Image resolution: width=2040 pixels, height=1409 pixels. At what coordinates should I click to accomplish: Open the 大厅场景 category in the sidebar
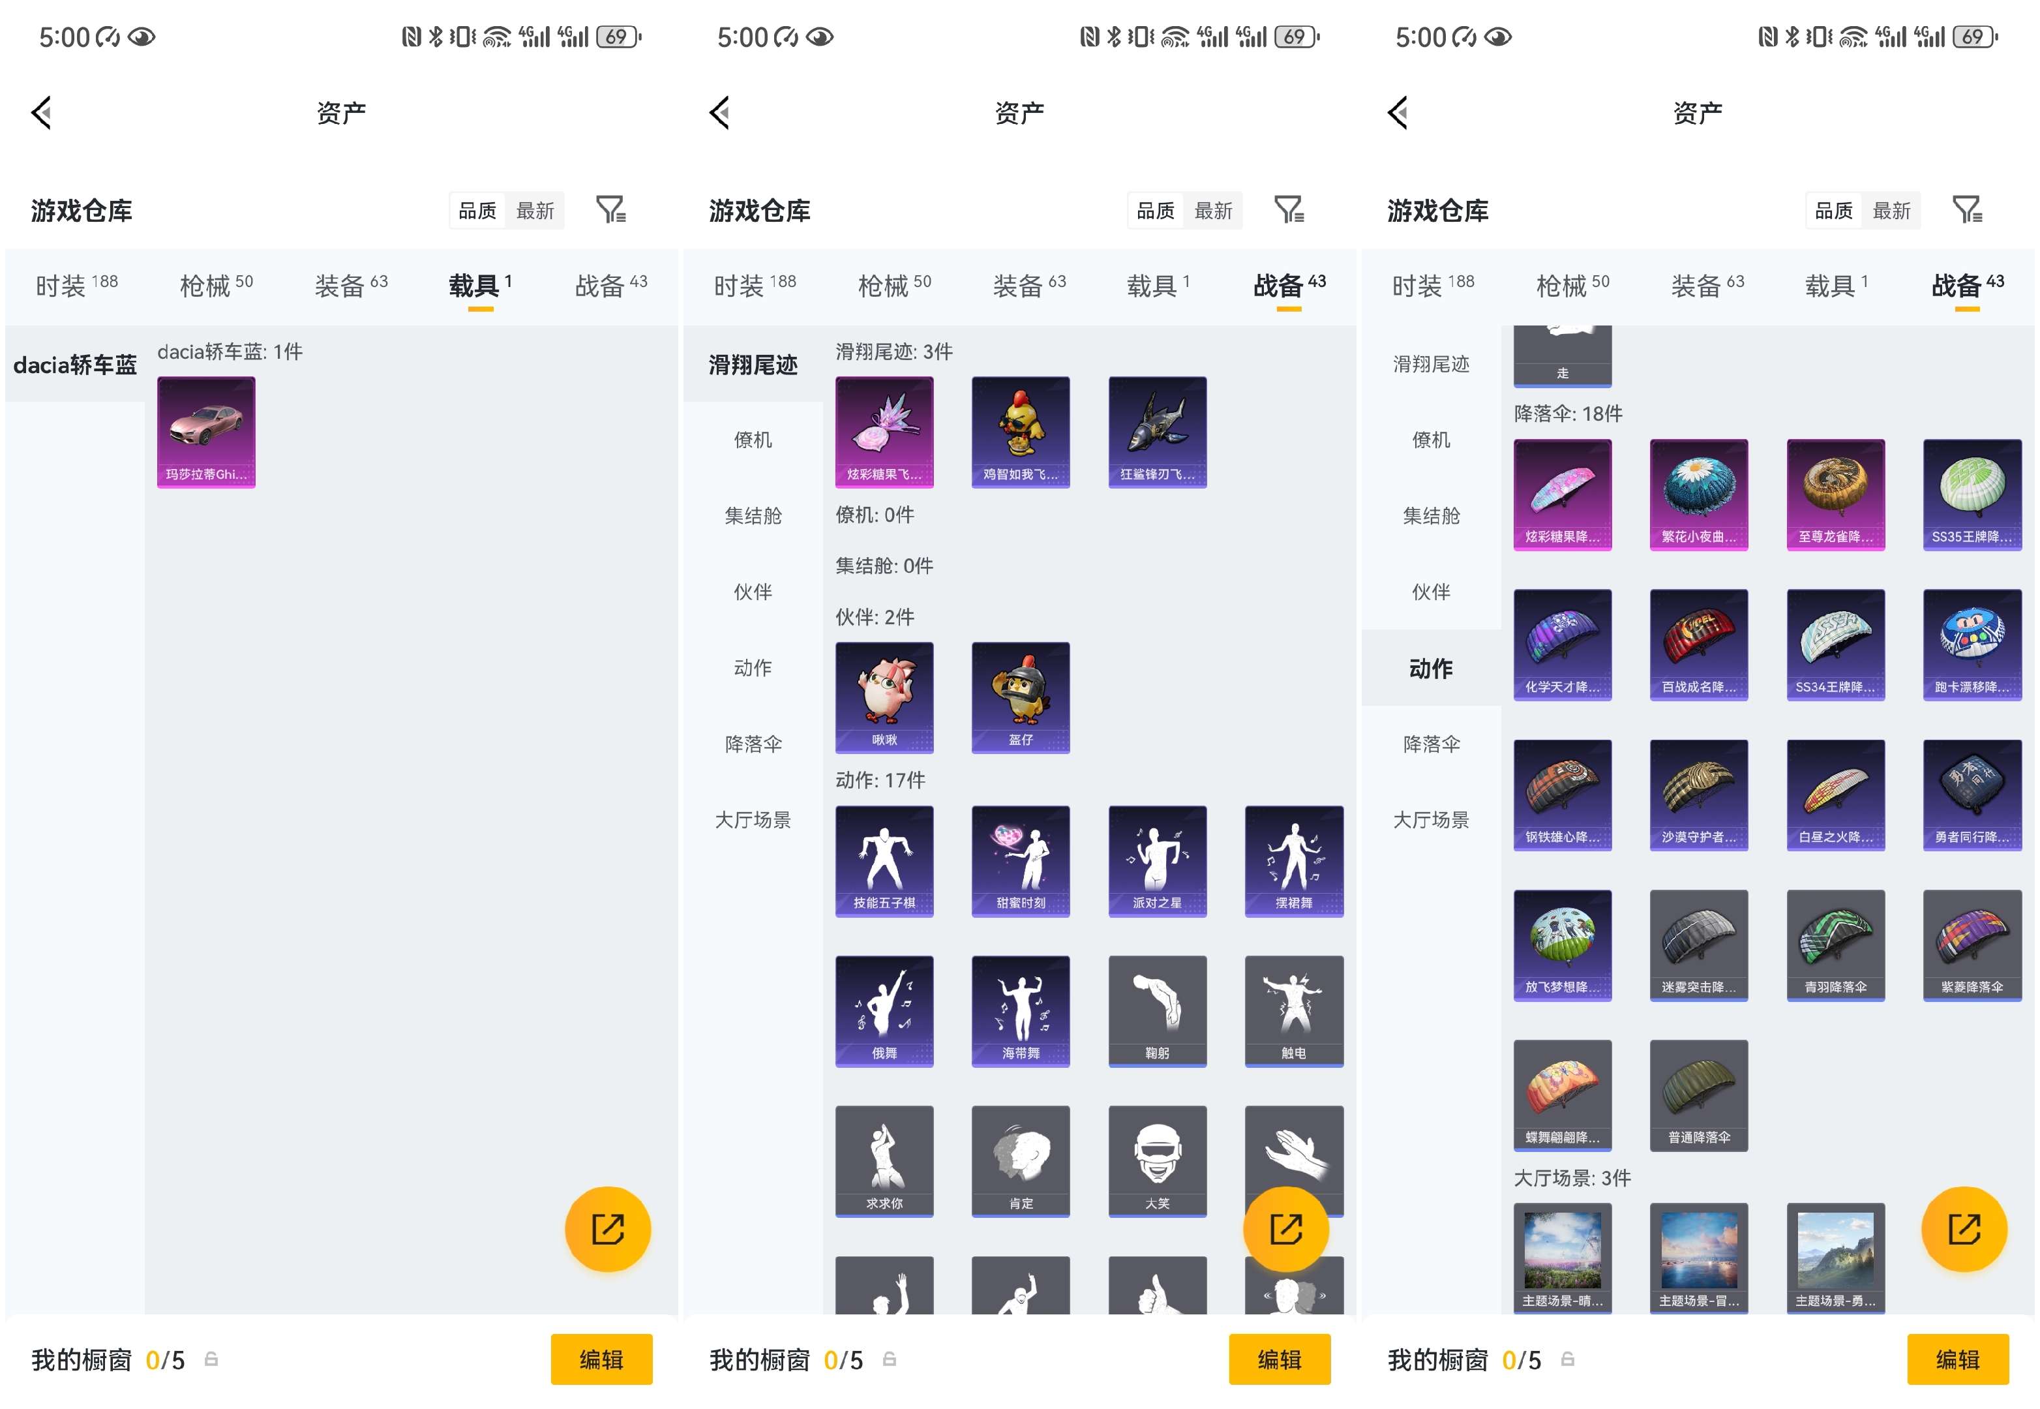tap(754, 820)
